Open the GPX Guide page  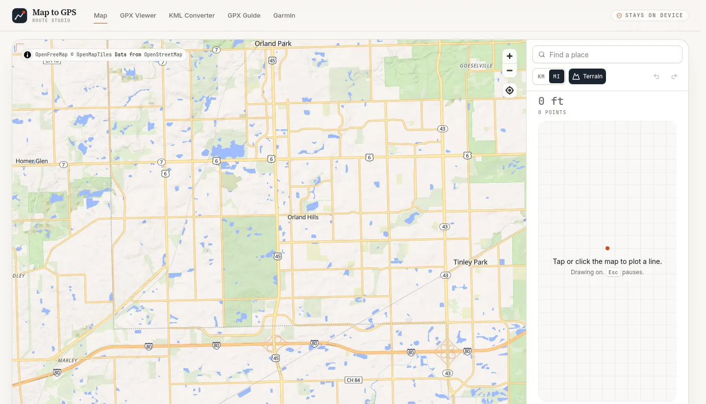click(244, 16)
